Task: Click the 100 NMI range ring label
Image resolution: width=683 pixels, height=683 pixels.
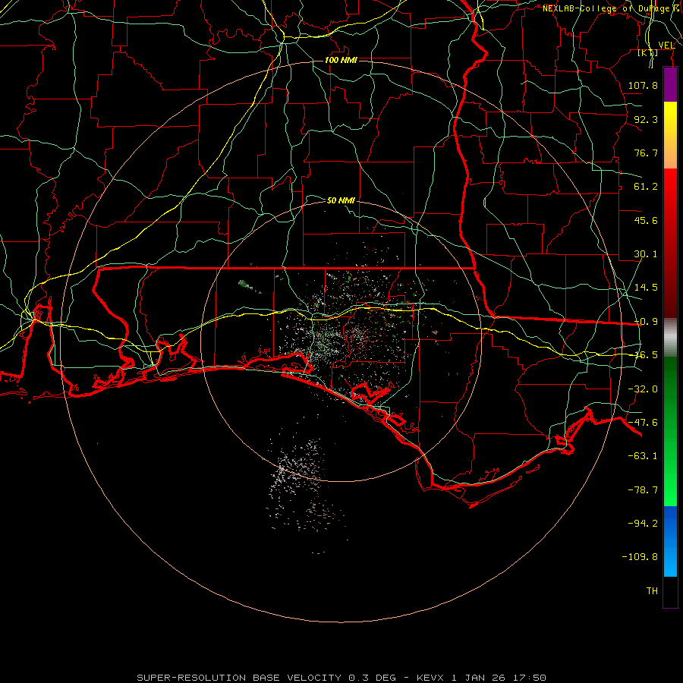Action: pos(341,60)
